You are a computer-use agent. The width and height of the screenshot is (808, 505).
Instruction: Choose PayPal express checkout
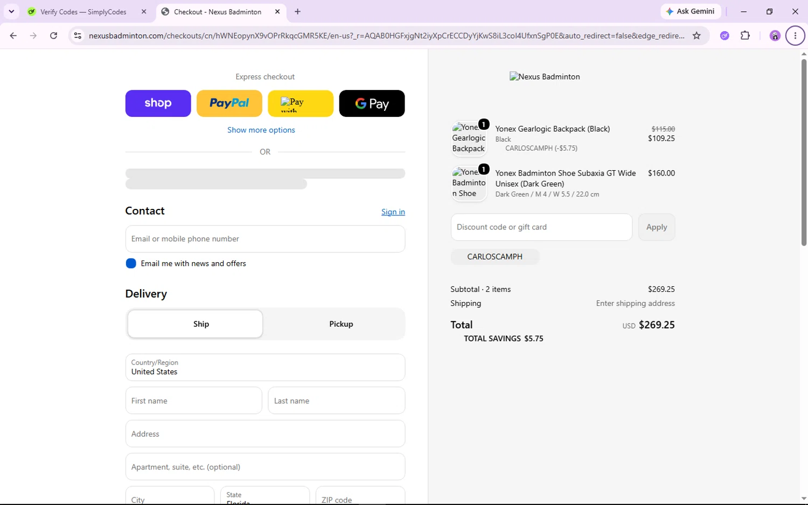coord(229,103)
